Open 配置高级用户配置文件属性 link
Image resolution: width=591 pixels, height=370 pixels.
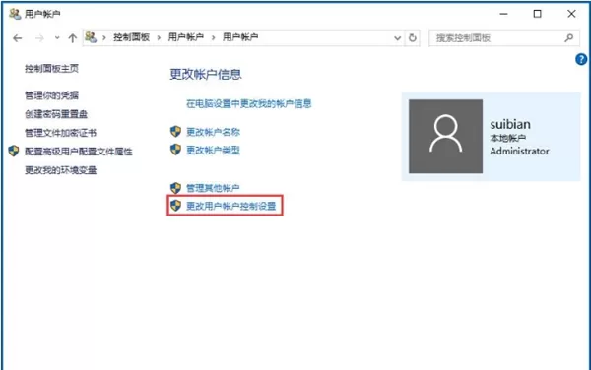[x=79, y=152]
